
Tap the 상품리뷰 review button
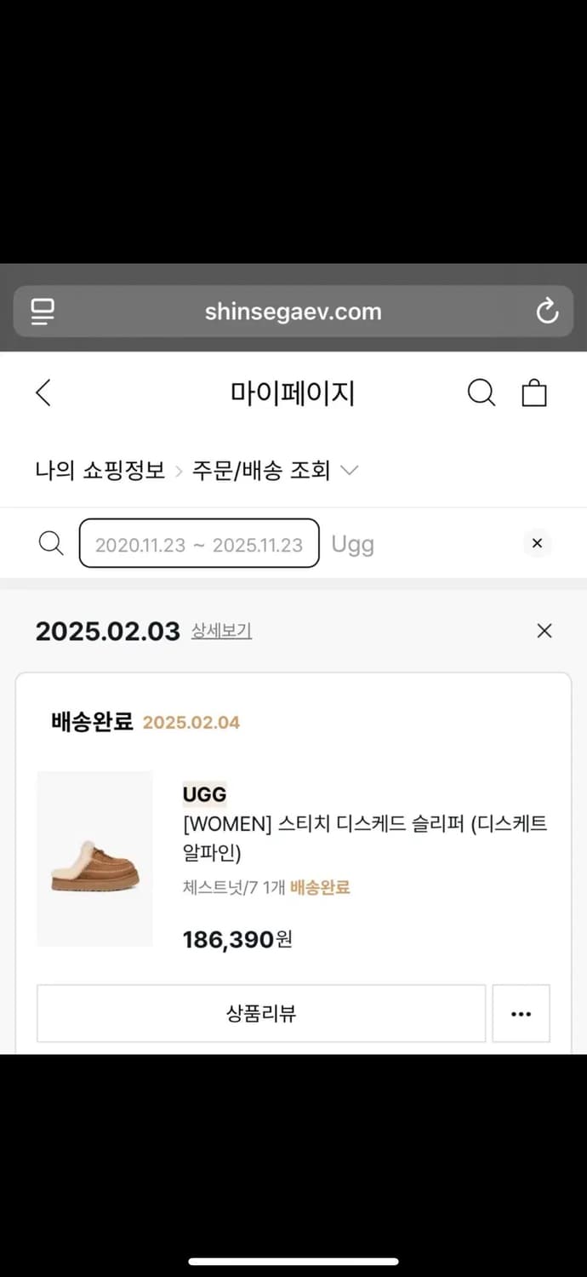pos(259,1013)
